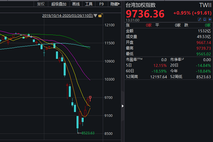Add index to watchlist with plus icon

pyautogui.click(x=210, y=20)
